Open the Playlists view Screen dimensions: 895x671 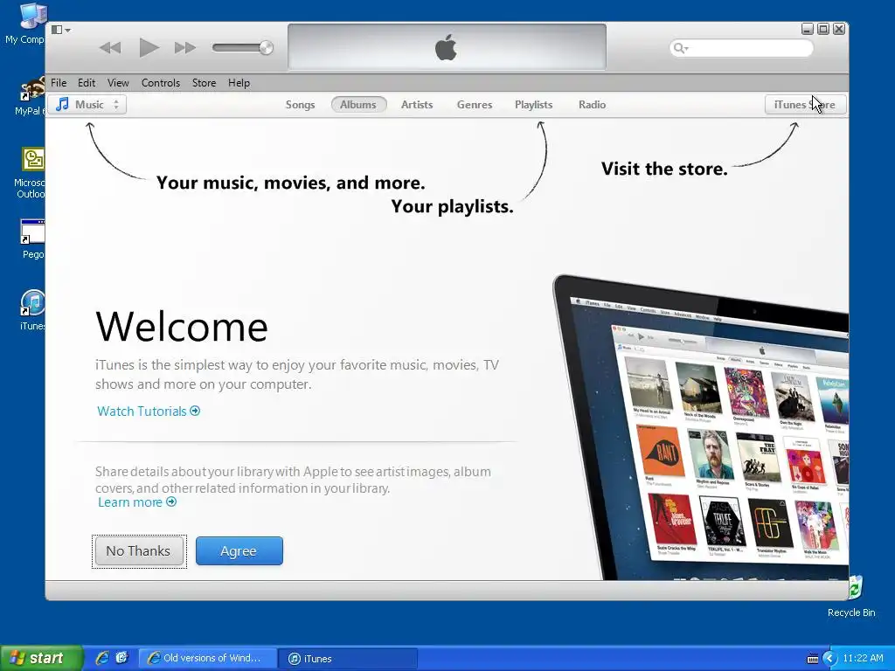(534, 105)
